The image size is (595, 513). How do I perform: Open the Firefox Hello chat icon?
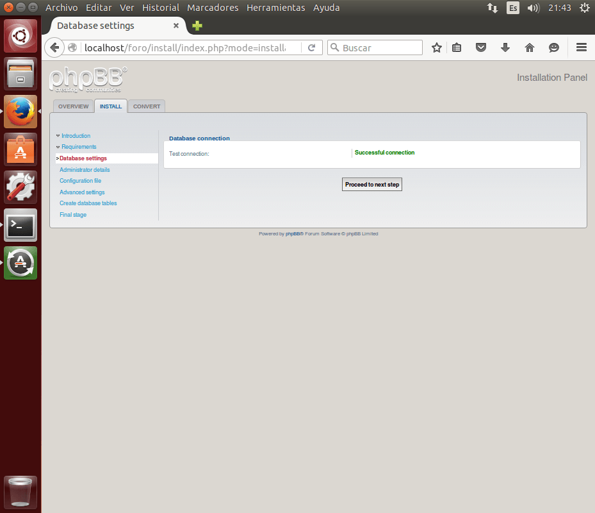(x=553, y=48)
